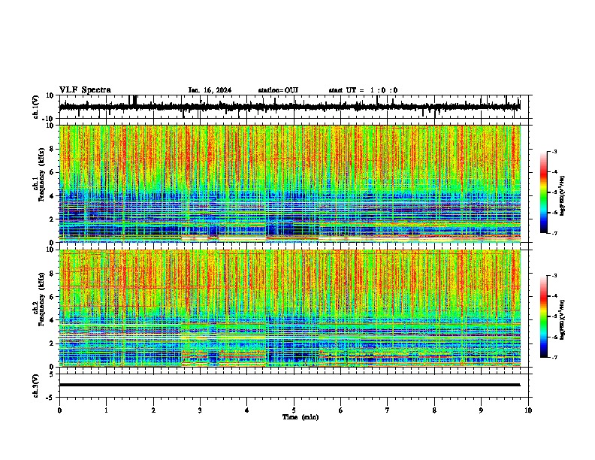Click time-axis tick label "2"
This screenshot has height=460, width=595.
(x=153, y=410)
